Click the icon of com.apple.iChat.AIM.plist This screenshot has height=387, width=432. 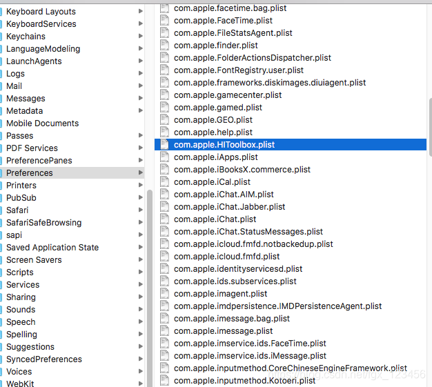pos(164,194)
